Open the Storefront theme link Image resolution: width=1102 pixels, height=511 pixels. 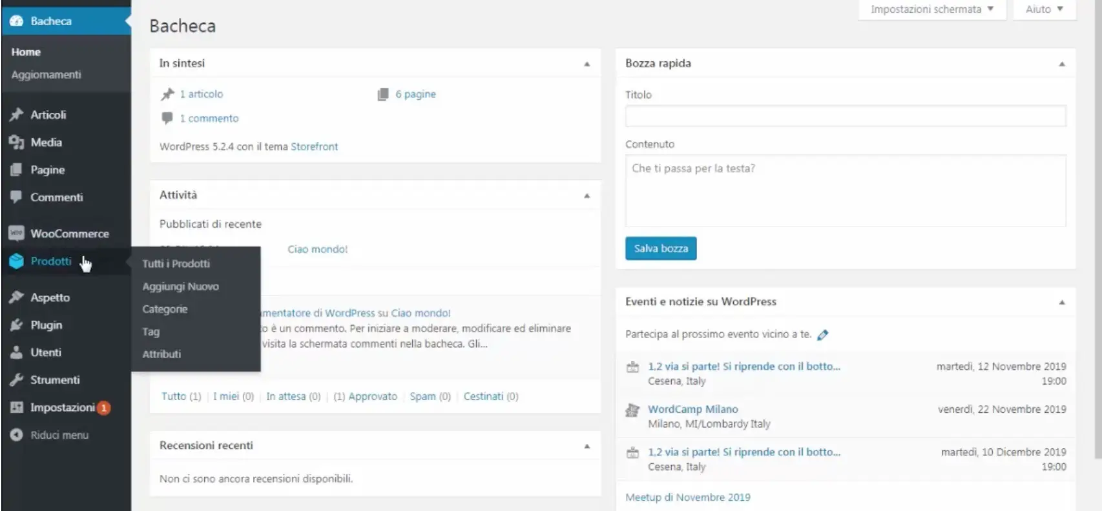314,146
